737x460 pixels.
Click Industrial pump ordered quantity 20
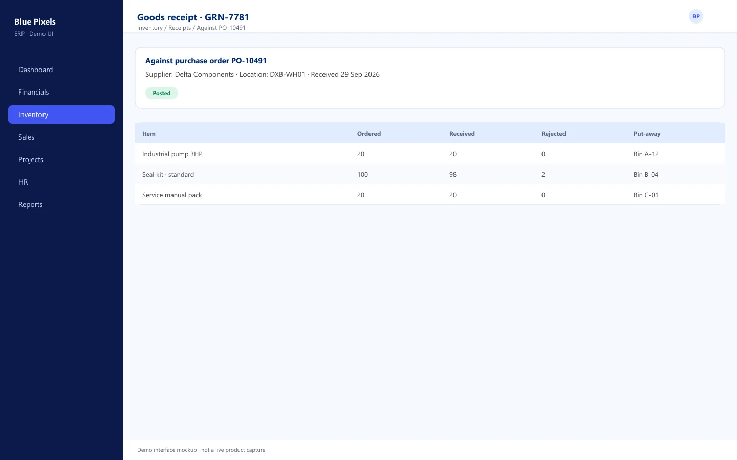point(361,154)
